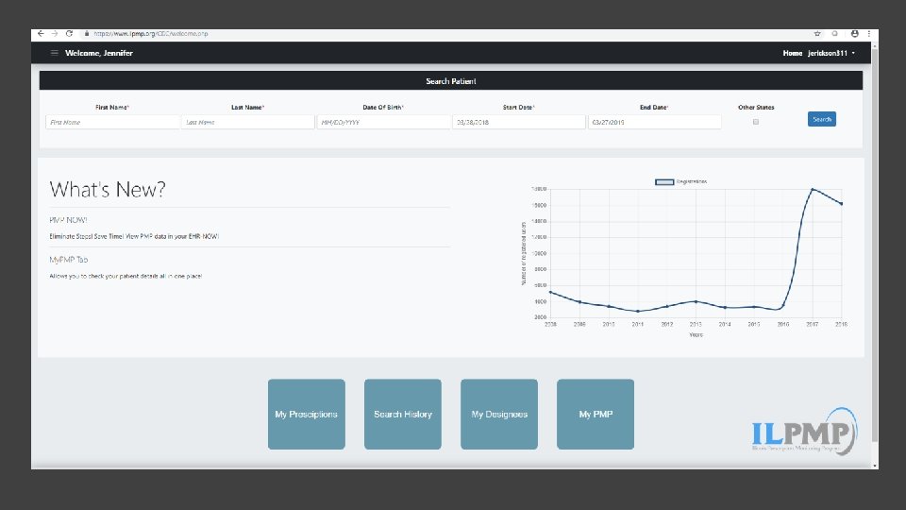Click the ILPMP logo
The height and width of the screenshot is (510, 906).
(x=804, y=432)
